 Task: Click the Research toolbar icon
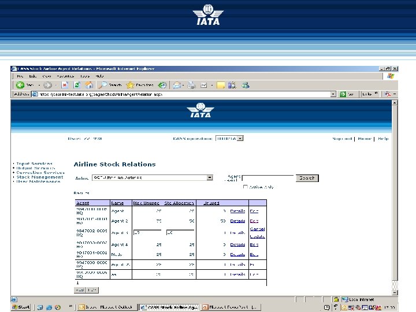[x=232, y=85]
